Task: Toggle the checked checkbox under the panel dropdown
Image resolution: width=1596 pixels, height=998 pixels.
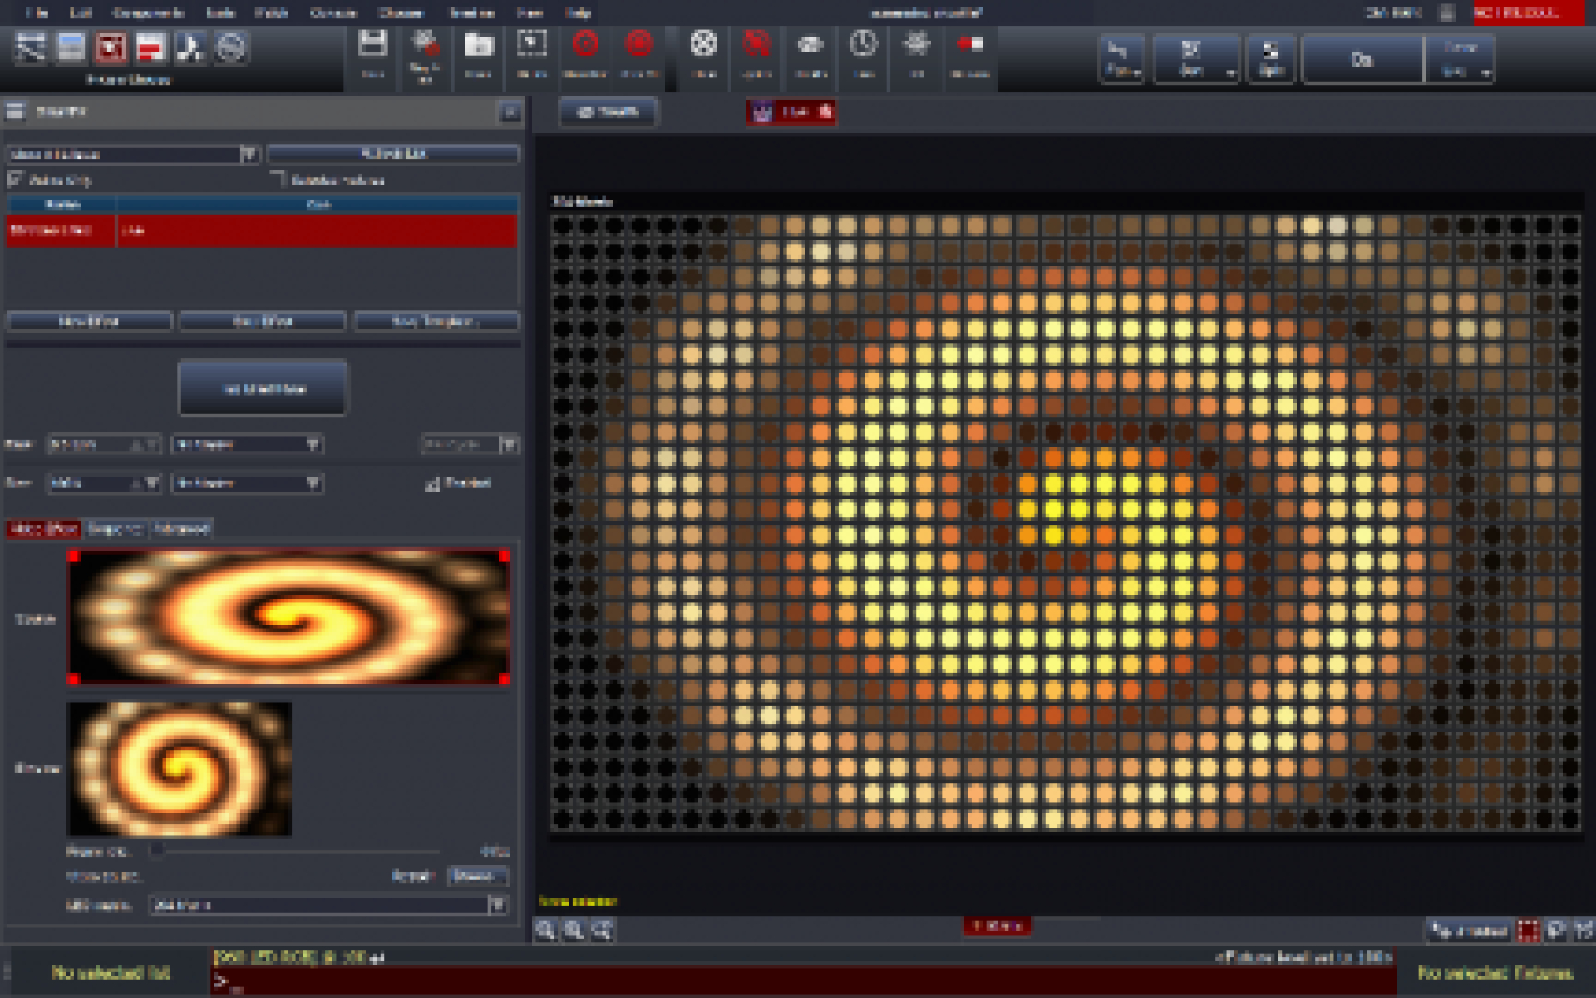Action: tap(16, 179)
